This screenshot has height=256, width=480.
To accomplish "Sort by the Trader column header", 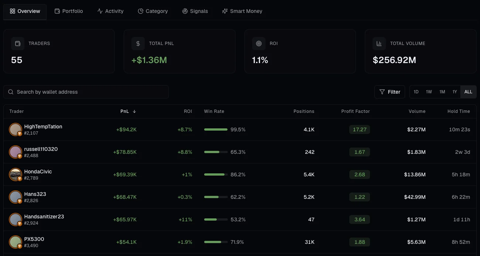I will click(17, 111).
